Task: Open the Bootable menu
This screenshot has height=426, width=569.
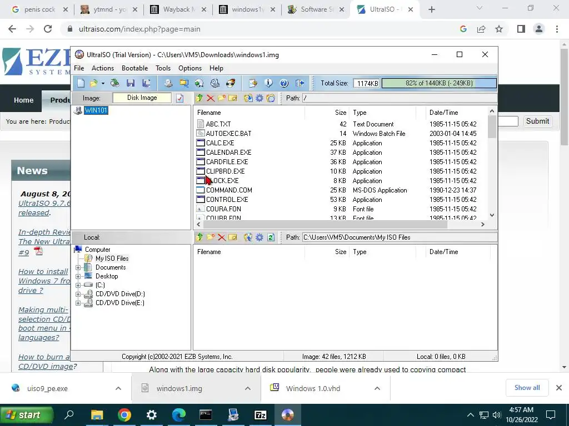Action: click(x=134, y=68)
